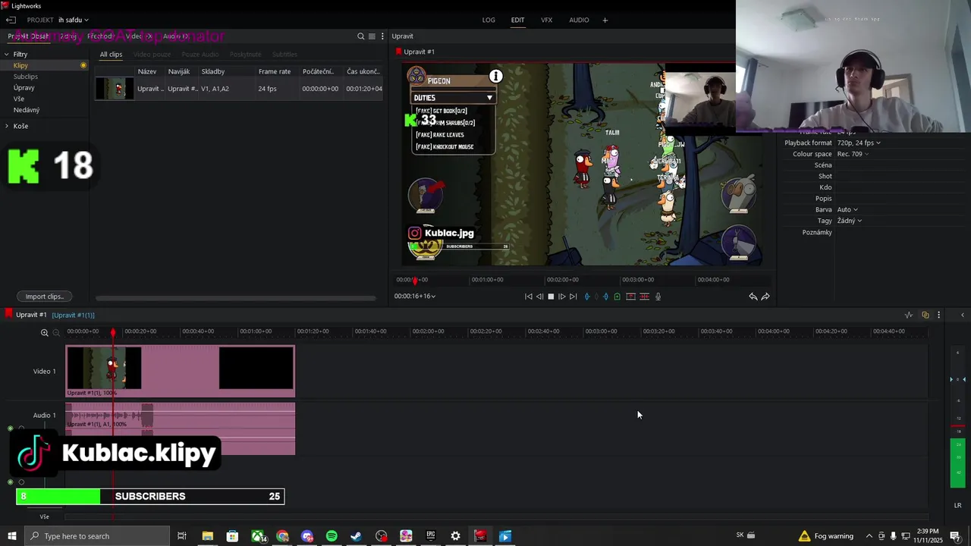The image size is (971, 546).
Task: Click the info icon in the viewer overlay
Action: click(x=495, y=76)
